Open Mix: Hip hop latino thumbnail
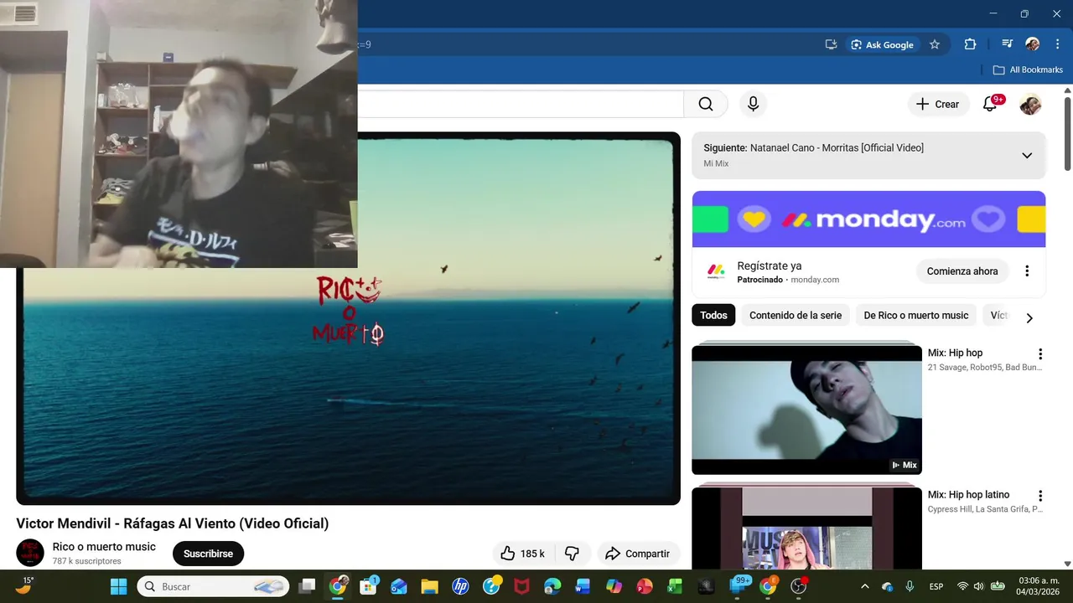 (x=806, y=528)
